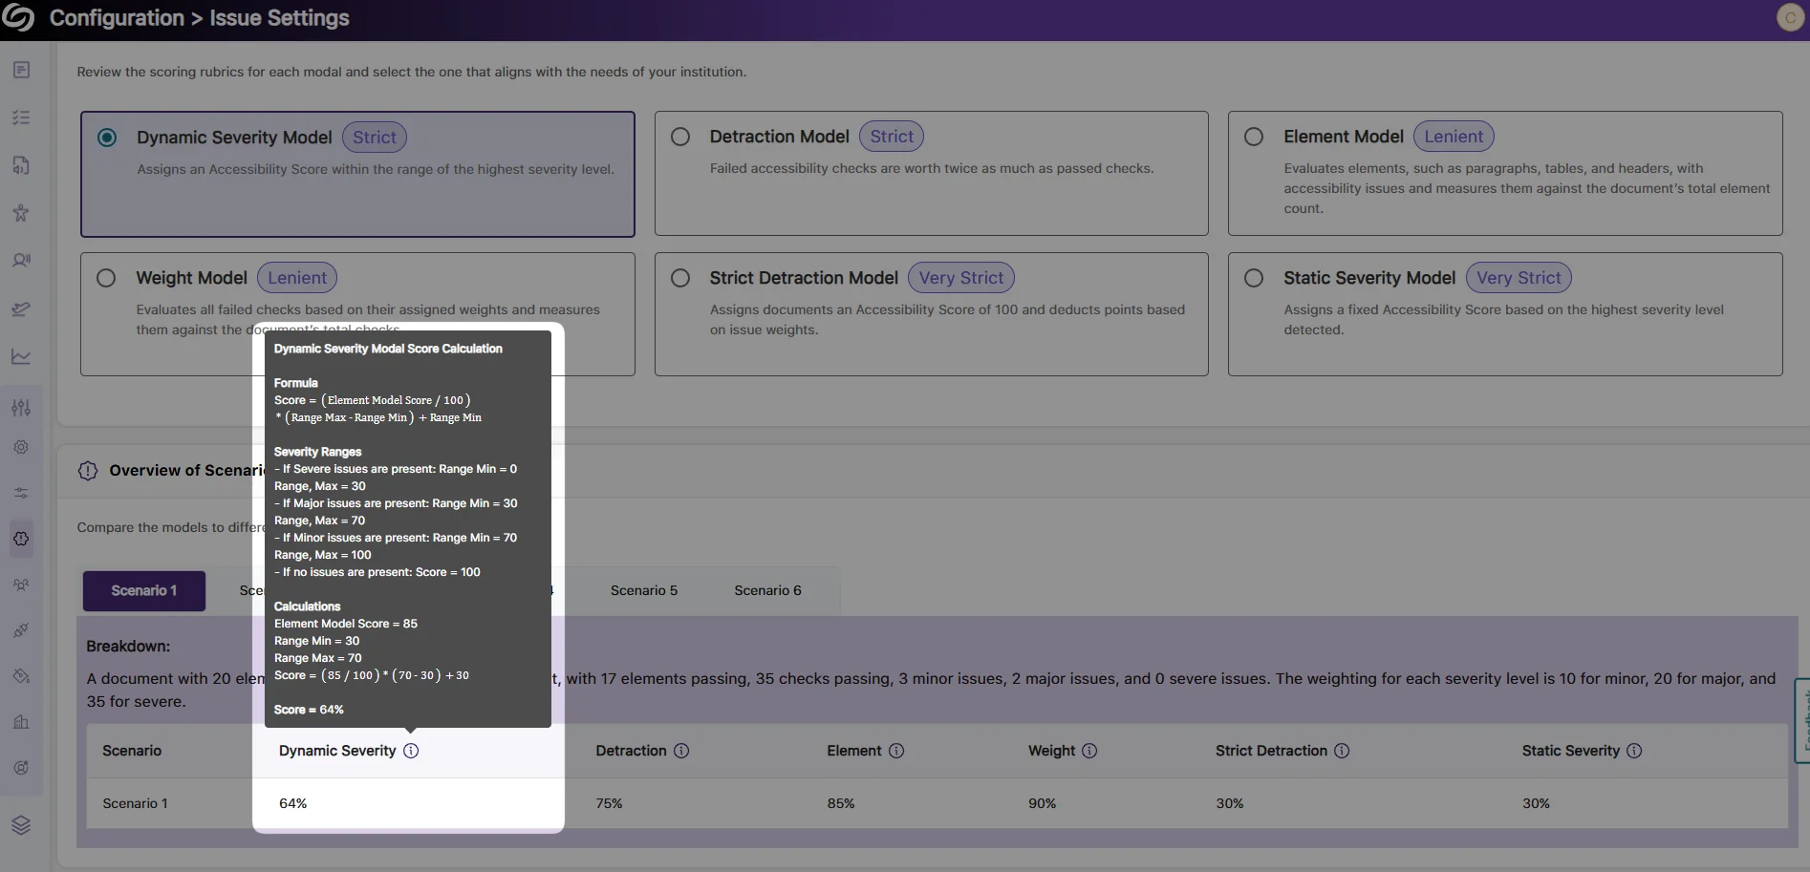Switch to the Scenario 5 tab
The image size is (1810, 872).
(x=644, y=590)
